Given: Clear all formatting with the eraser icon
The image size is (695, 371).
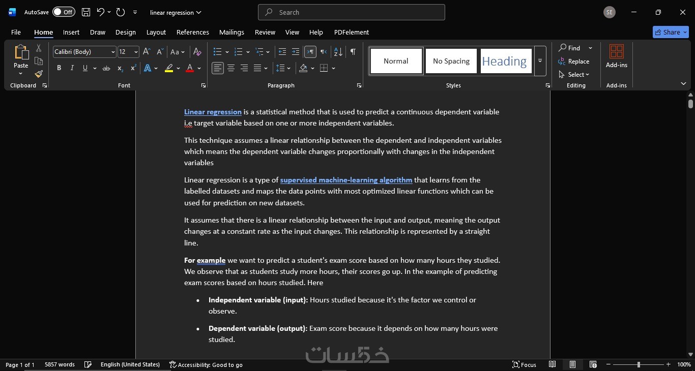Looking at the screenshot, I should (x=197, y=52).
